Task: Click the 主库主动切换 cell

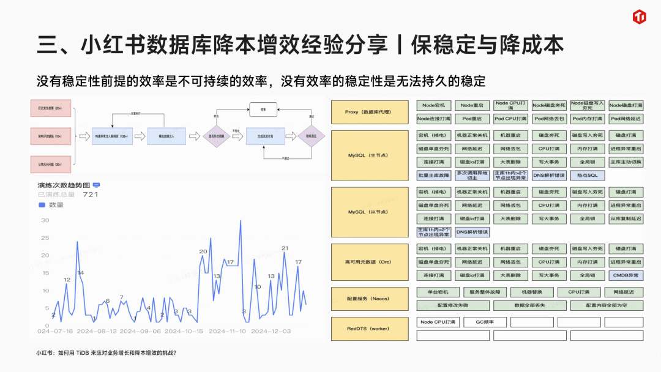Action: (x=626, y=162)
